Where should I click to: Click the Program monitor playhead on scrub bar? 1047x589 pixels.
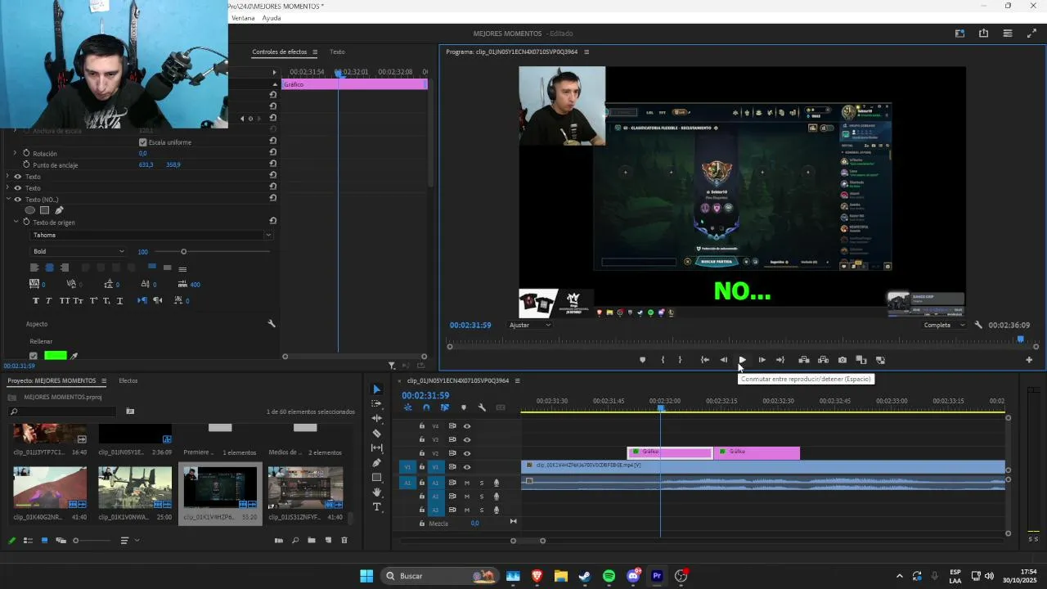[1020, 339]
